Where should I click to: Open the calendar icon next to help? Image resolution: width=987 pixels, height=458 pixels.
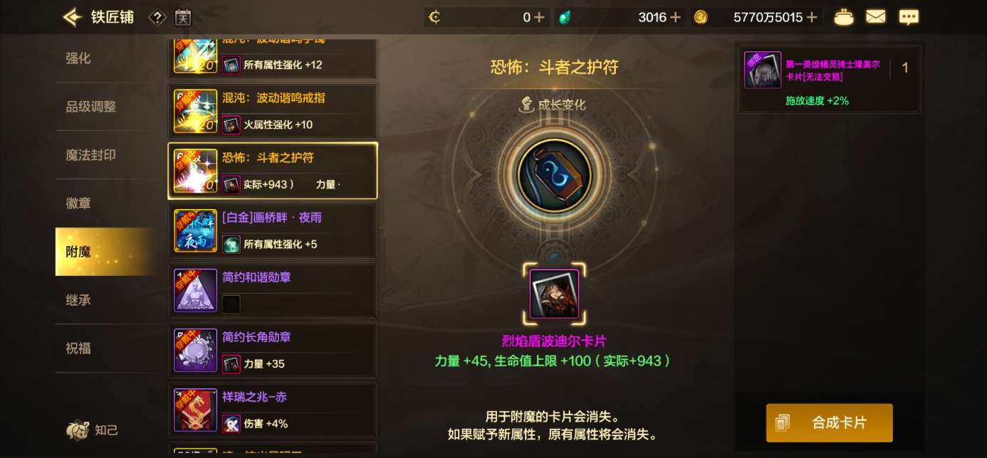coord(183,17)
